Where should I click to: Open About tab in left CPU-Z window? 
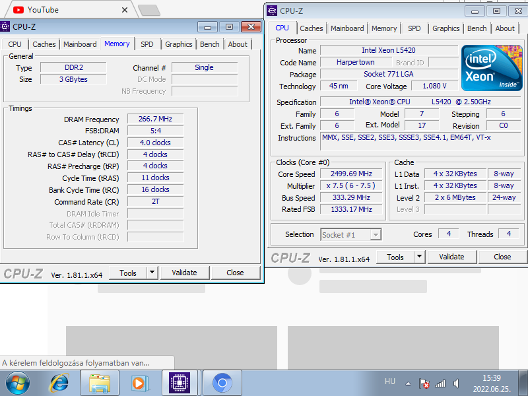(238, 44)
